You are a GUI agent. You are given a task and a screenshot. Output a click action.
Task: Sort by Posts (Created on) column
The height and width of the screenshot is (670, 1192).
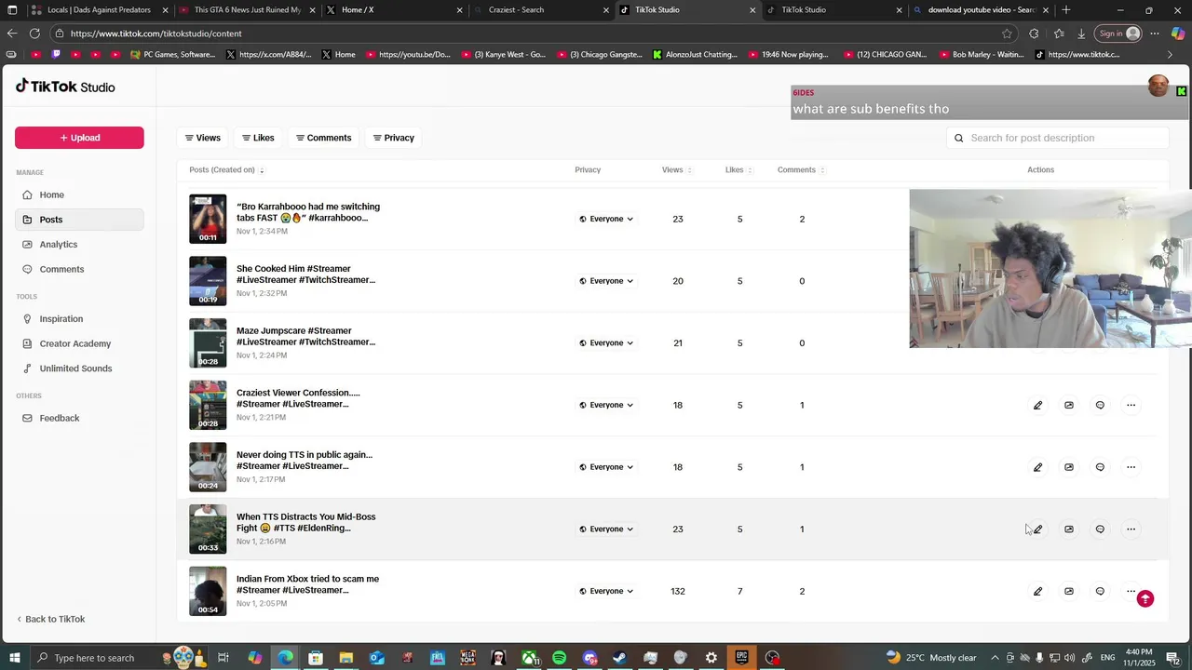click(x=226, y=170)
